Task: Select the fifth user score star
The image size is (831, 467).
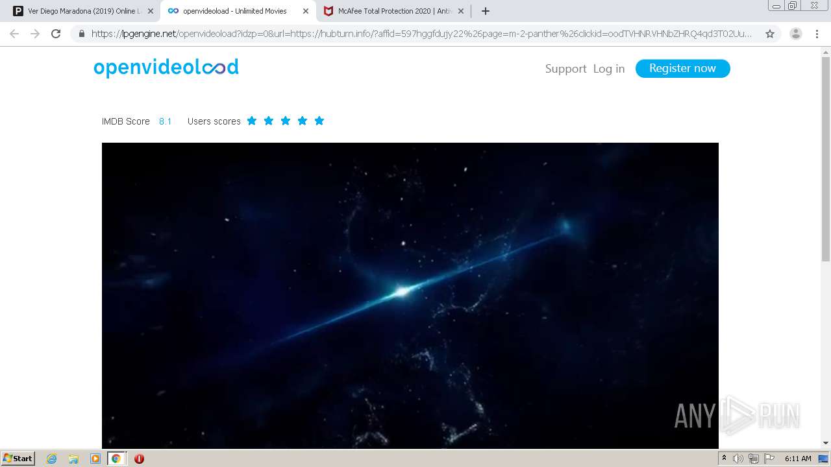Action: point(319,121)
